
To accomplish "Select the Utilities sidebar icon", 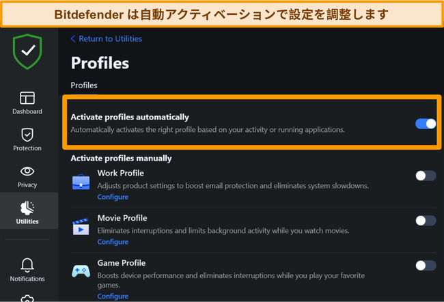I will pyautogui.click(x=27, y=208).
